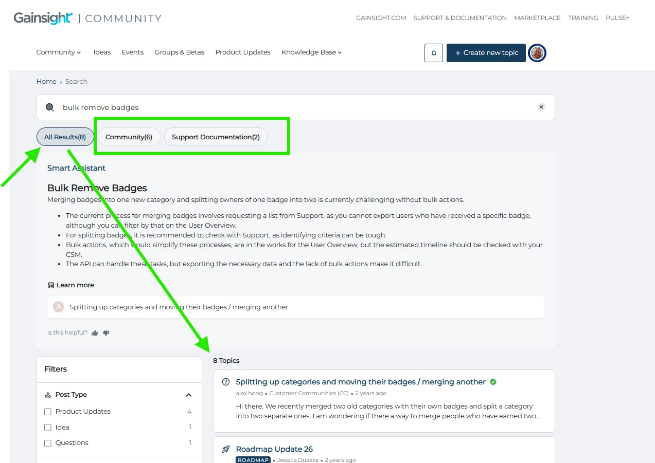Check the Idea filter checkbox

point(48,428)
